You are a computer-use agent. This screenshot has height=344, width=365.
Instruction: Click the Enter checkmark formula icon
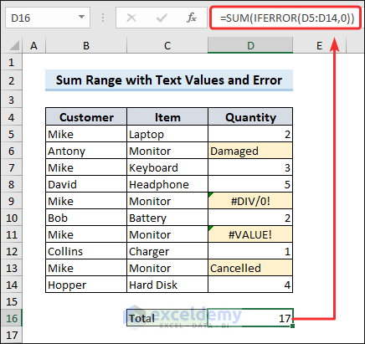point(162,18)
